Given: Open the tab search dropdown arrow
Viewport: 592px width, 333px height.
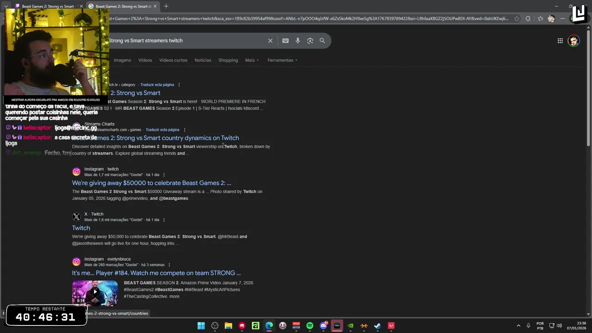Looking at the screenshot, I should [6, 6].
